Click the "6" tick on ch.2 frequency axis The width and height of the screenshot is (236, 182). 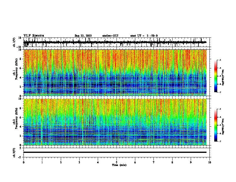(x=21, y=117)
